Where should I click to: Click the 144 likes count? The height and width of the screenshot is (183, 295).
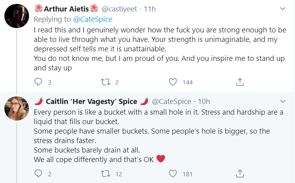tap(187, 82)
